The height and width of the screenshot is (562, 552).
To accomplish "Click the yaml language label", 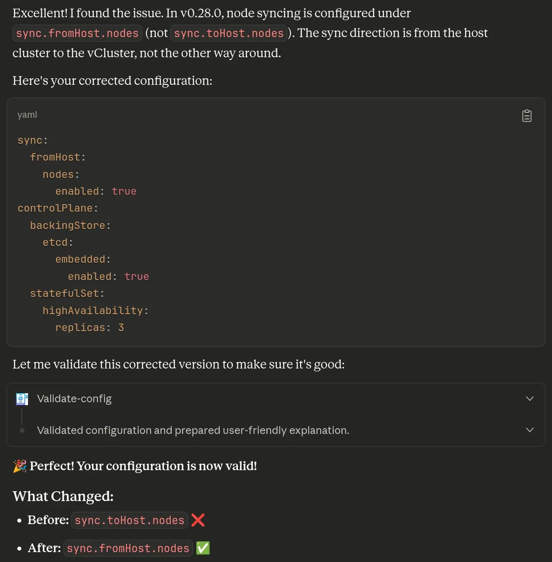I will [27, 115].
